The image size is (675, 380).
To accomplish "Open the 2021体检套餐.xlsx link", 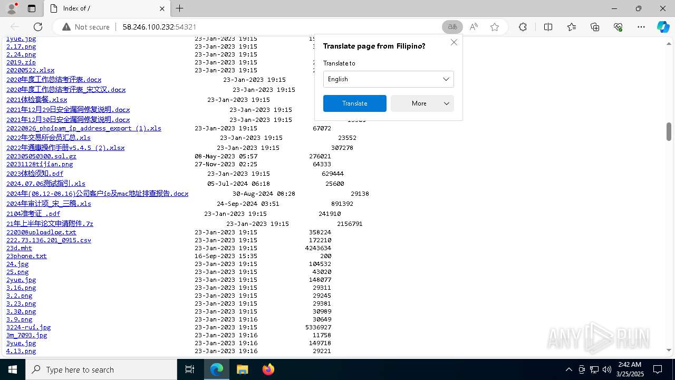I will click(37, 100).
